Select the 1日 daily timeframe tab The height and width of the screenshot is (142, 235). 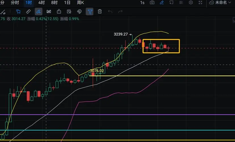click(x=67, y=3)
